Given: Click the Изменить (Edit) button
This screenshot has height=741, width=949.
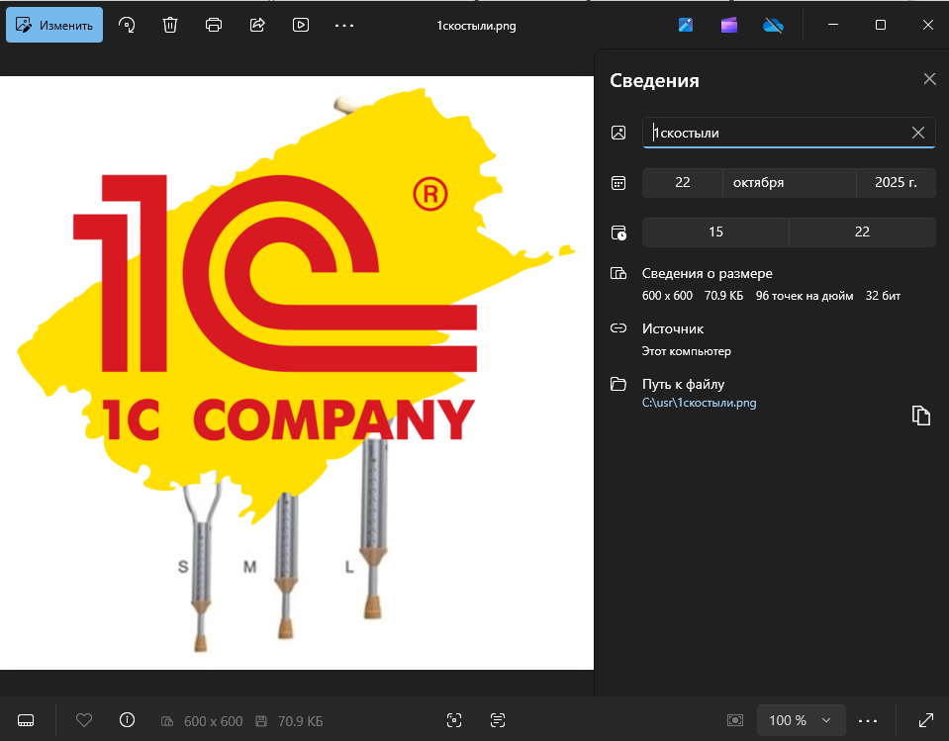Looking at the screenshot, I should (x=54, y=26).
